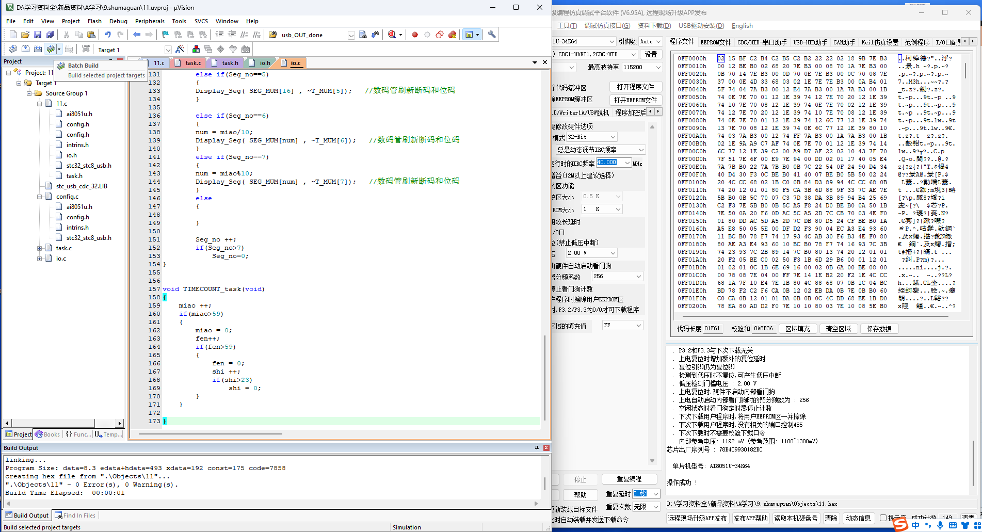Open the Configuration wrench icon

pyautogui.click(x=492, y=35)
